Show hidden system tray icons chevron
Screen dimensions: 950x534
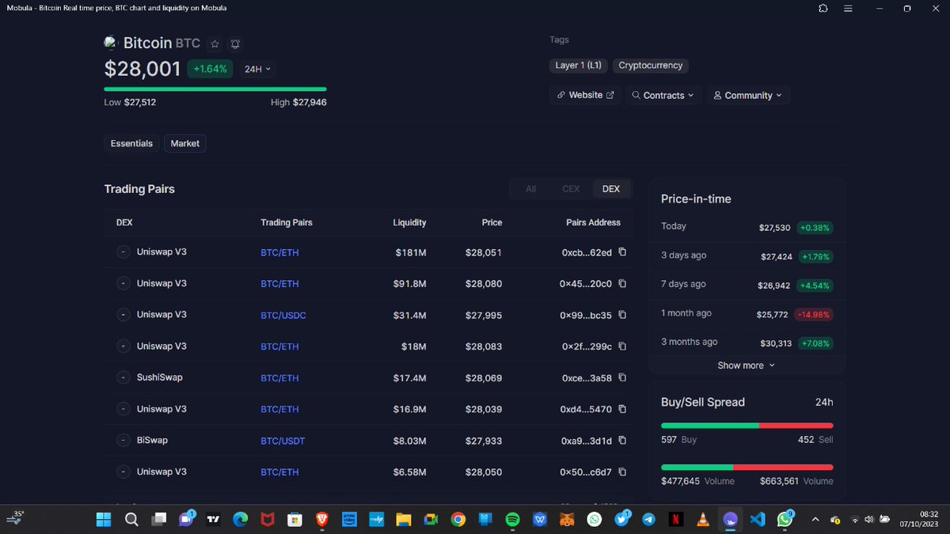pos(815,519)
